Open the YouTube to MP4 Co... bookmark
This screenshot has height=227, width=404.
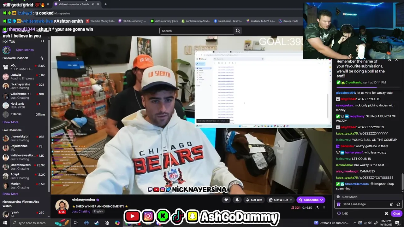(261, 21)
